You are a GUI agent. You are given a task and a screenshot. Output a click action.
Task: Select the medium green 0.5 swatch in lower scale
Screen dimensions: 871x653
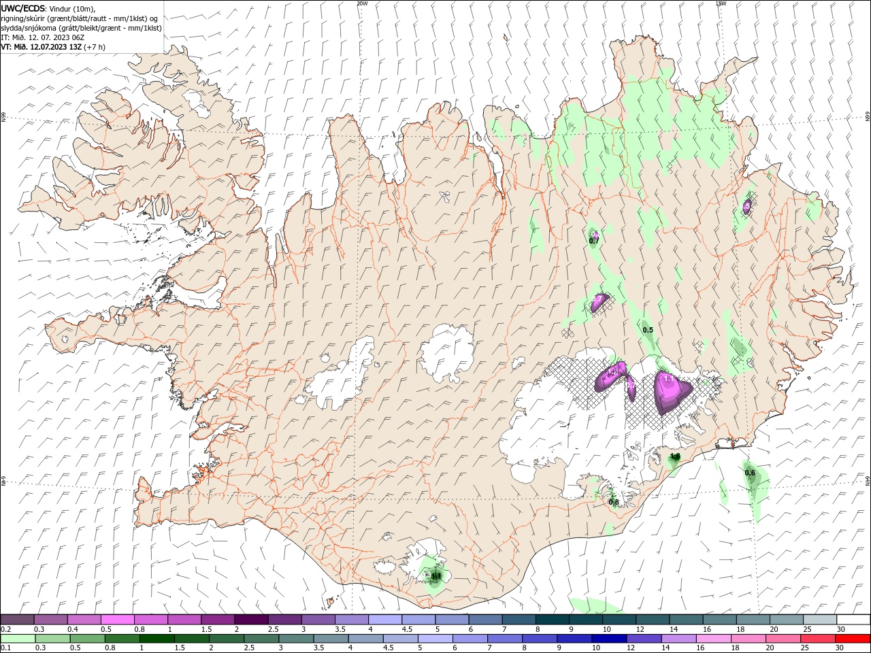pyautogui.click(x=87, y=639)
